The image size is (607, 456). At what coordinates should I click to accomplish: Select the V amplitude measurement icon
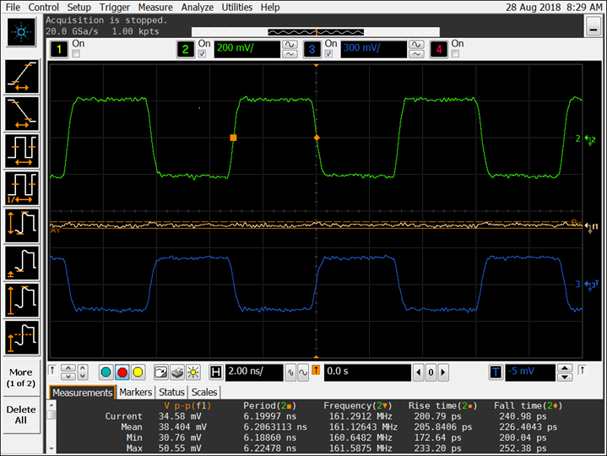tap(22, 301)
